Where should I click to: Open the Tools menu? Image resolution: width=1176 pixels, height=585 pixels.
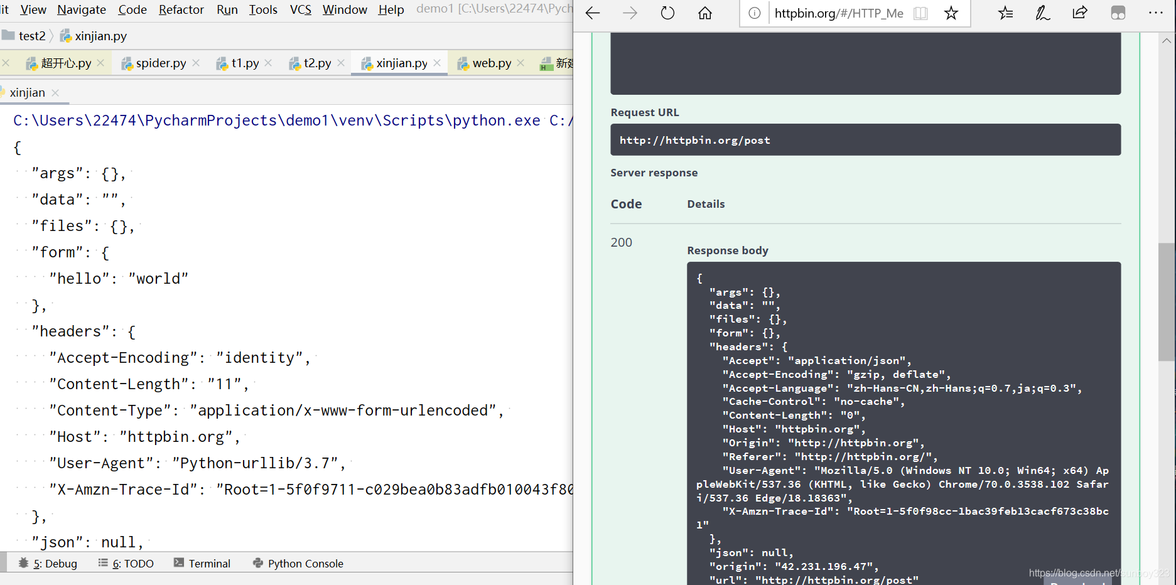(263, 9)
